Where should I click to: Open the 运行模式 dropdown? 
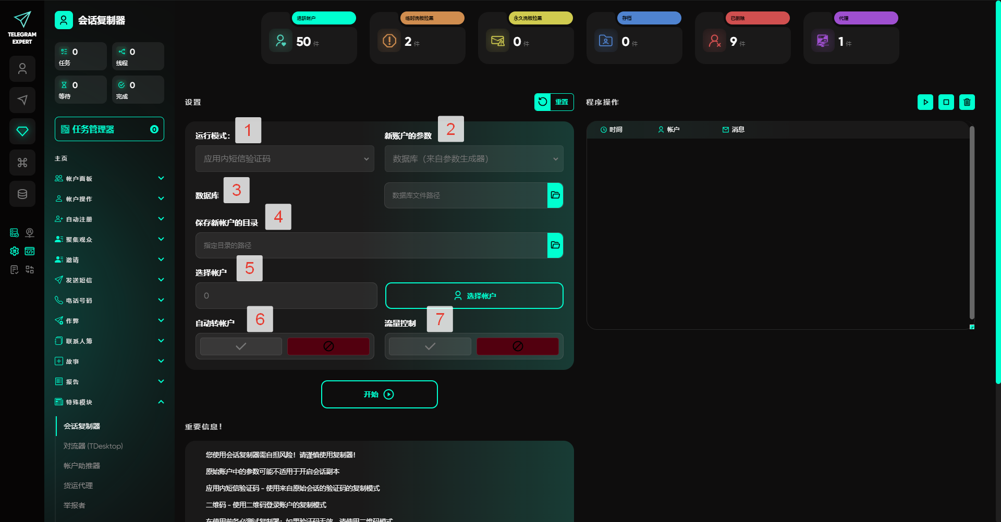[285, 159]
